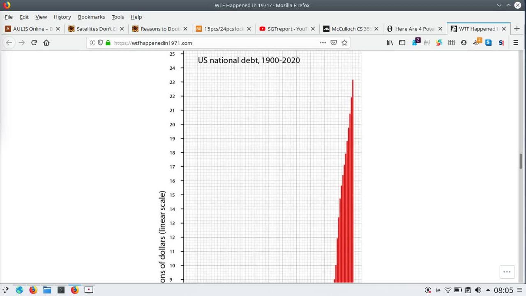The image size is (526, 296).
Task: Open the Ghostery extension with badge 2
Action: pyautogui.click(x=415, y=43)
